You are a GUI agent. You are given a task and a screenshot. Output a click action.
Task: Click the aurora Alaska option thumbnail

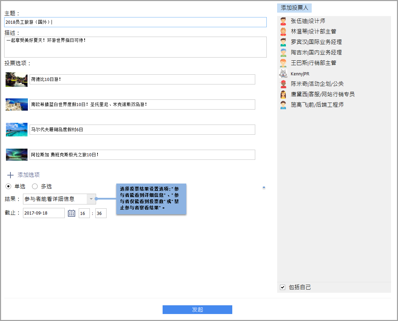(17, 155)
